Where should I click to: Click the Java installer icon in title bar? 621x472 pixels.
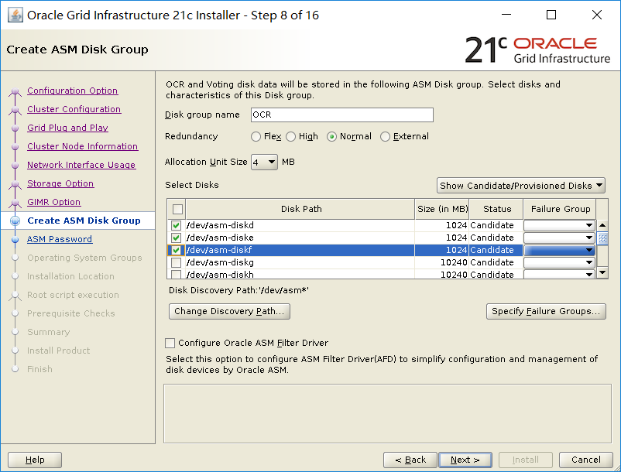pos(15,15)
